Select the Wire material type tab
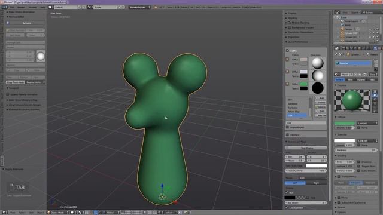Image resolution: width=383 pixels, height=215 pixels. (x=350, y=79)
